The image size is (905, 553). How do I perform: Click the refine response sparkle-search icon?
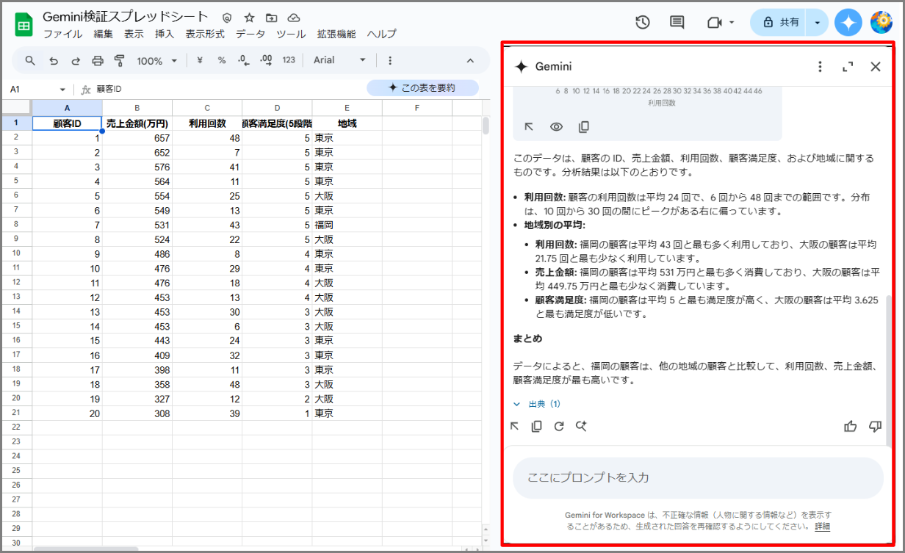click(581, 426)
